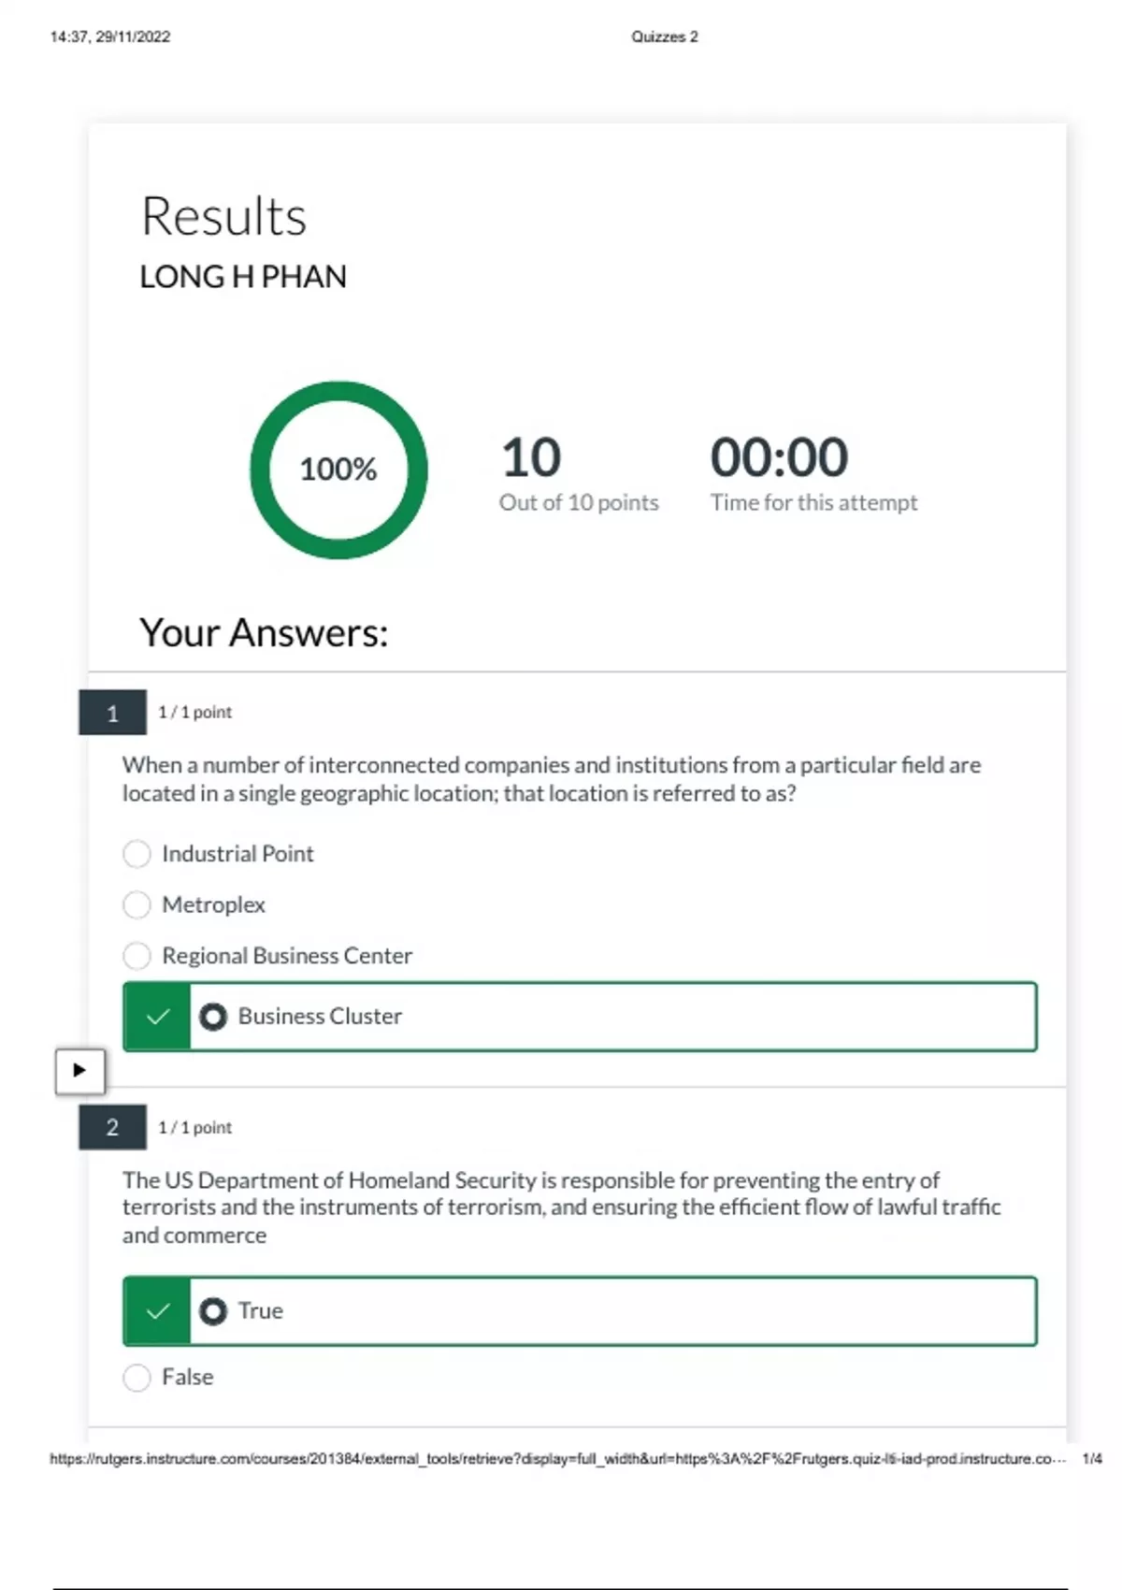The width and height of the screenshot is (1122, 1590).
Task: Click the Your Answers heading
Action: (264, 633)
